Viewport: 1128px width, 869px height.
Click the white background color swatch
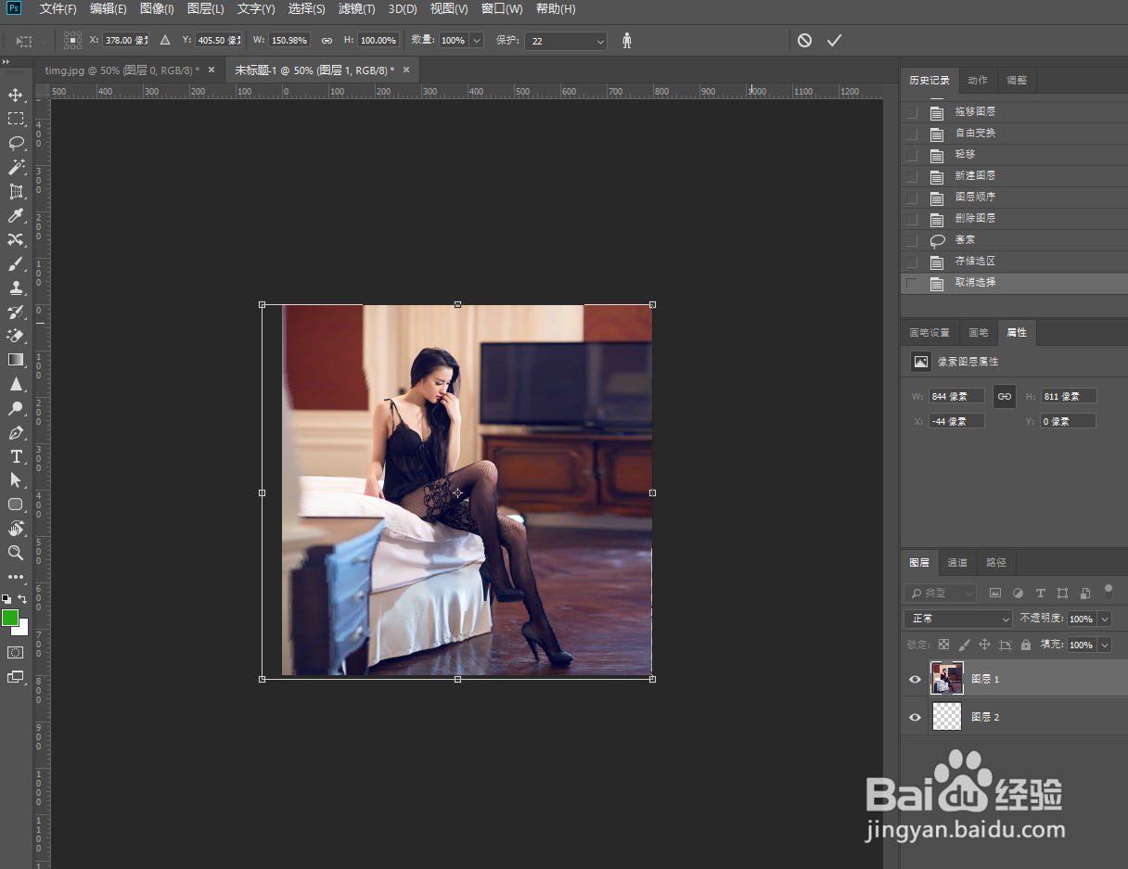click(22, 630)
